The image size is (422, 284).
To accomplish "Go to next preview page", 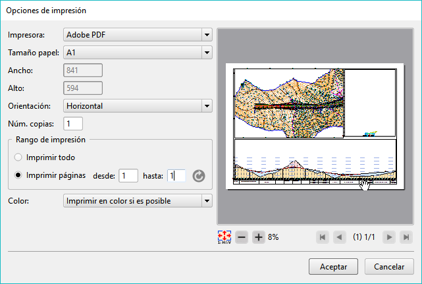I will [389, 237].
